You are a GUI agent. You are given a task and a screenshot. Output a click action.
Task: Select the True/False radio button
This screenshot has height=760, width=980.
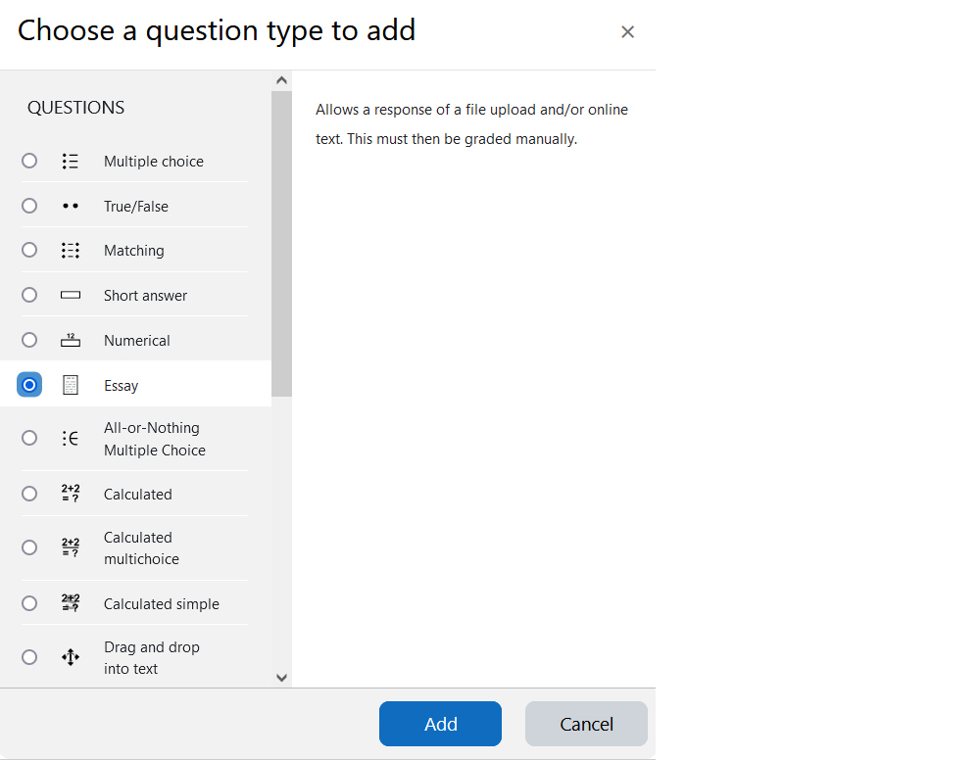pyautogui.click(x=29, y=206)
